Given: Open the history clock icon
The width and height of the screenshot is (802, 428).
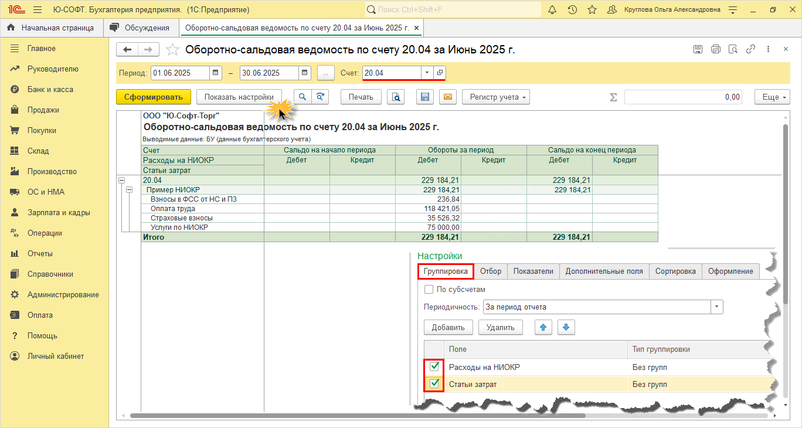Looking at the screenshot, I should tap(572, 10).
